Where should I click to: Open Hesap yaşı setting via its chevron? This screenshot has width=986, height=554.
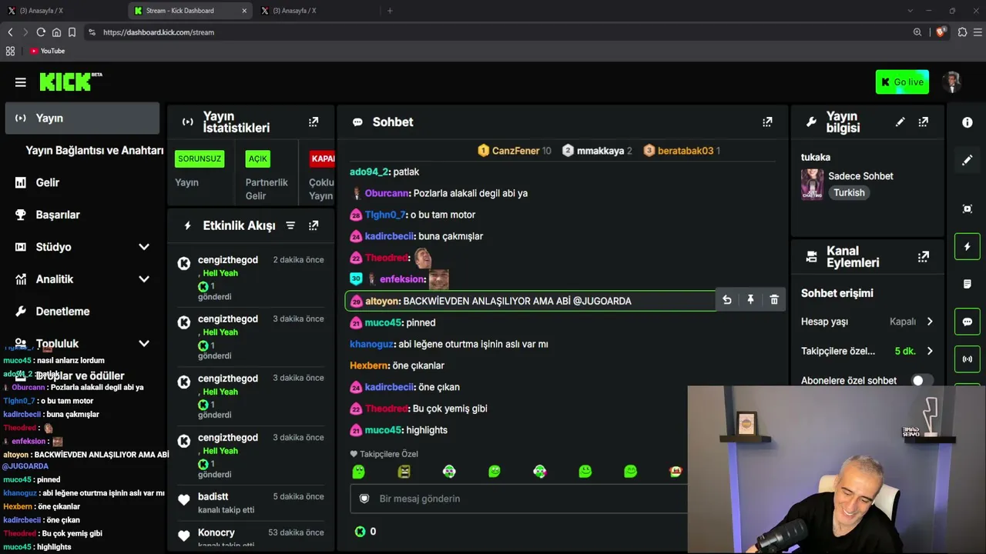[x=930, y=322]
